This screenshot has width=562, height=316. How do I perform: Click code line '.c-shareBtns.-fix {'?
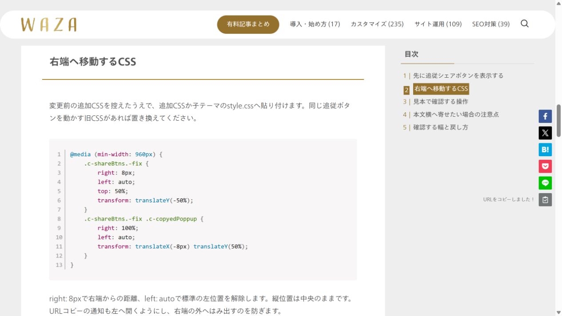116,164
